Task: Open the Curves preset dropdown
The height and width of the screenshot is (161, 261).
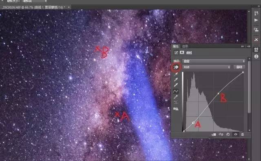Action: tap(214, 61)
